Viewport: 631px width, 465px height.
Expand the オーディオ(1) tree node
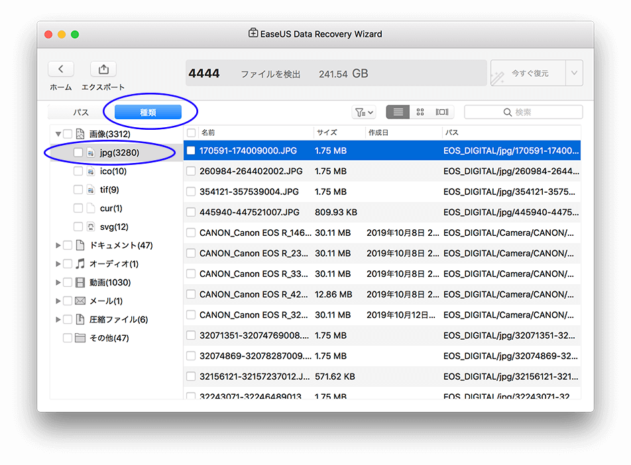(58, 264)
